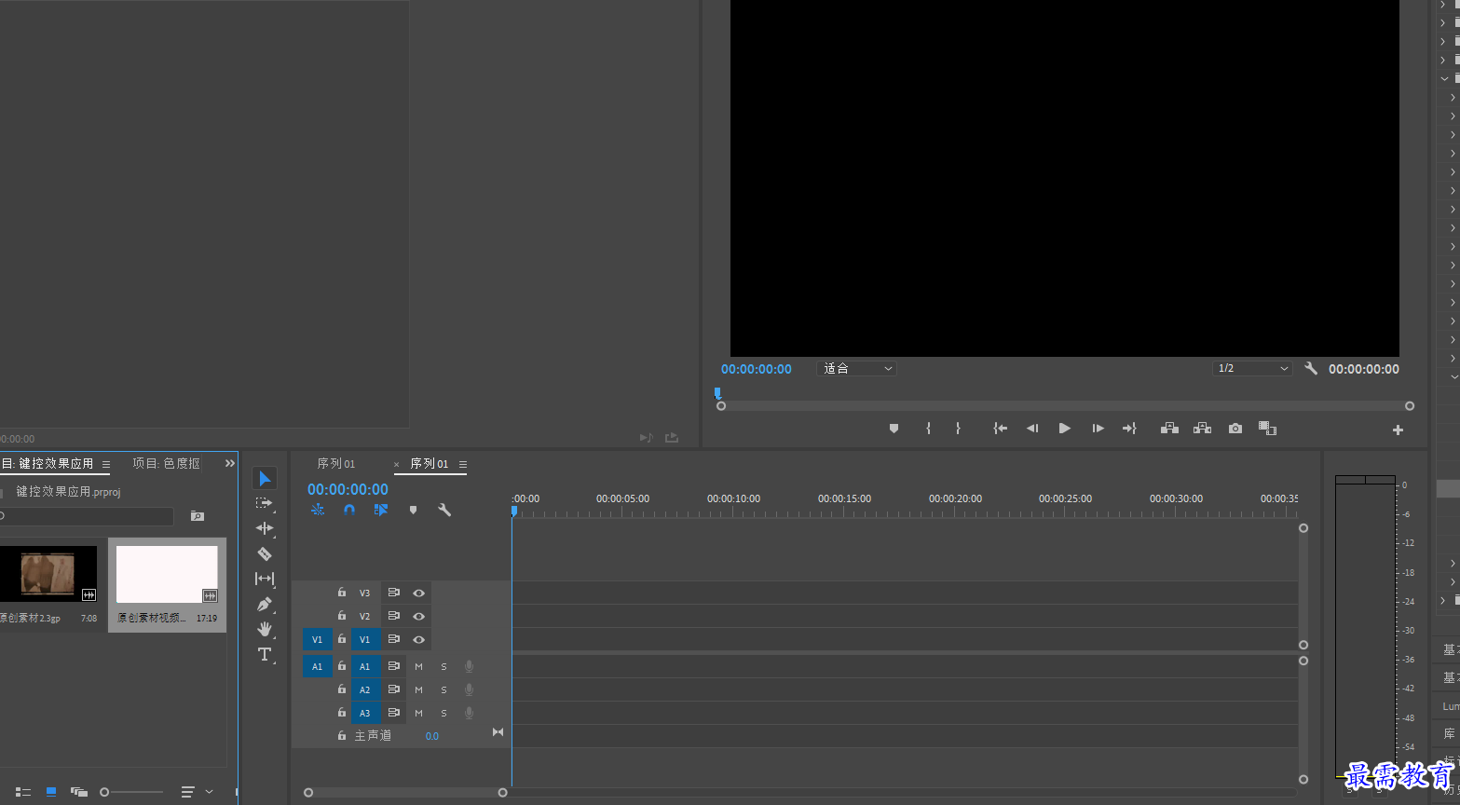Click nest sequence insert toggle icon
Viewport: 1460px width, 805px height.
[x=318, y=510]
